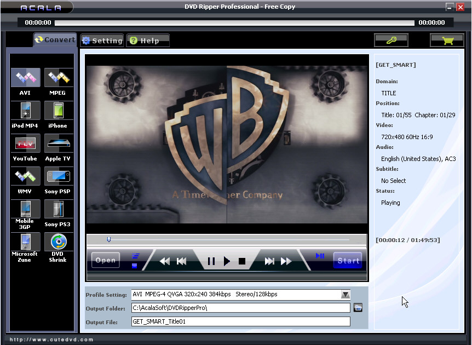
Task: Click the [00:00:12 / 01:49:53] time text
Action: coord(408,240)
